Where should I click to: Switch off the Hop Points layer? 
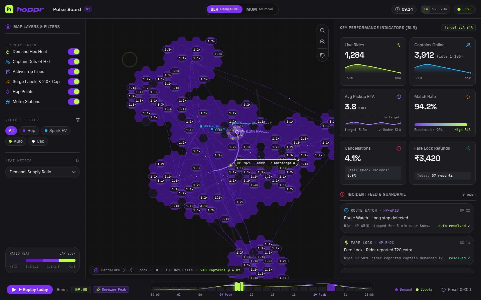[x=74, y=92]
